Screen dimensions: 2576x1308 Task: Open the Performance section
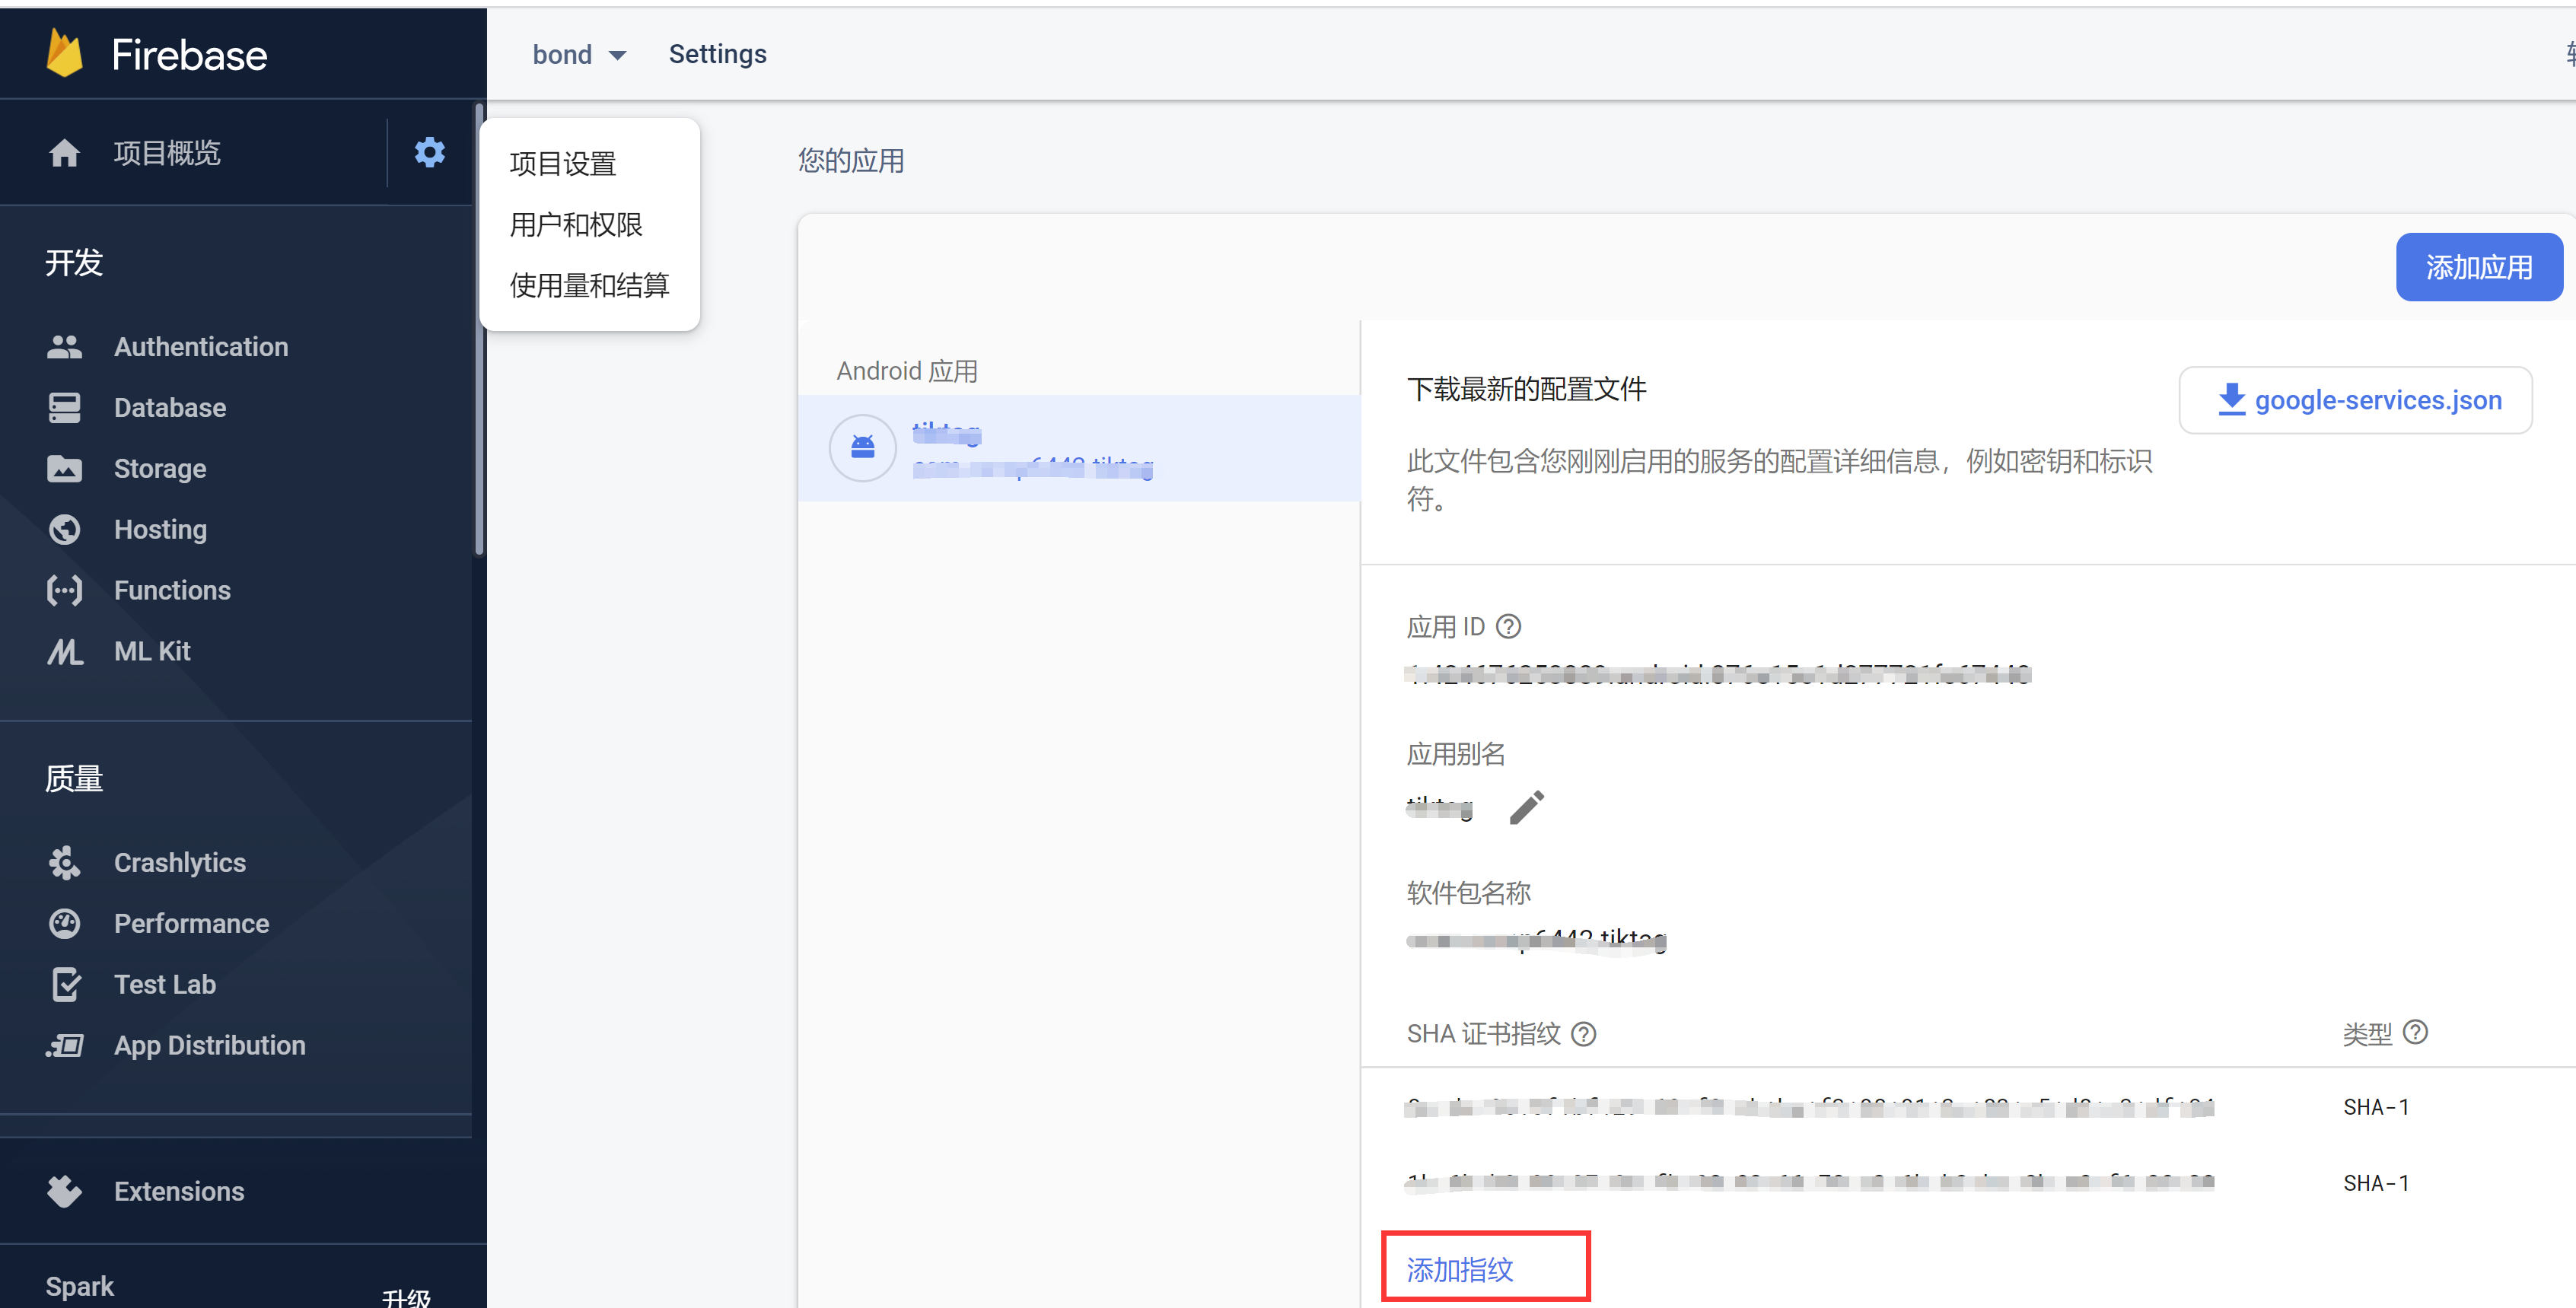click(x=190, y=923)
